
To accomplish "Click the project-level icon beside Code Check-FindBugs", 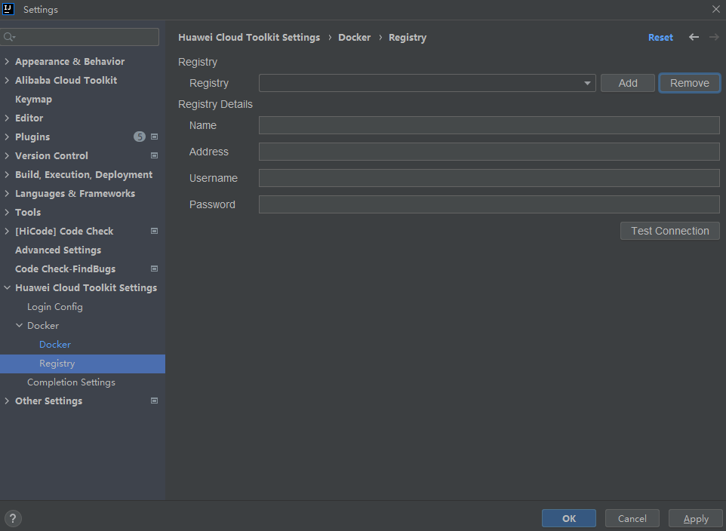I will pos(155,269).
